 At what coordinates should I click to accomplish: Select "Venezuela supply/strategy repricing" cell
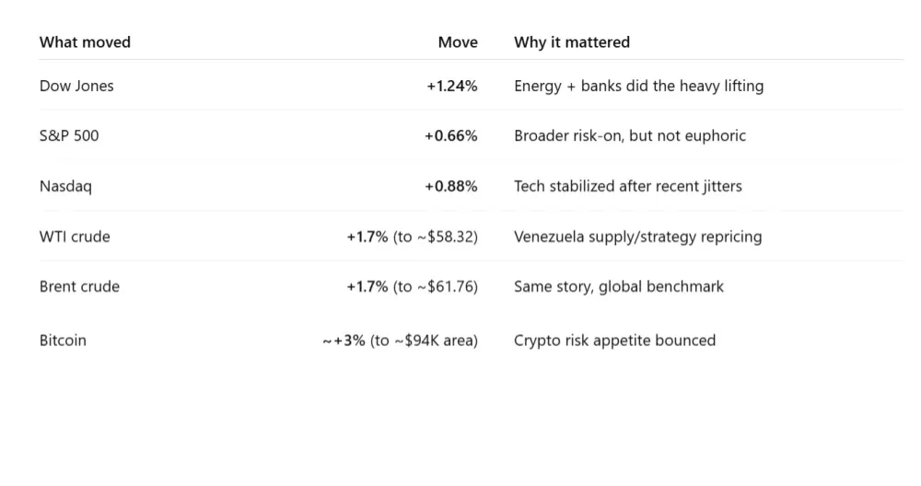[x=637, y=237]
